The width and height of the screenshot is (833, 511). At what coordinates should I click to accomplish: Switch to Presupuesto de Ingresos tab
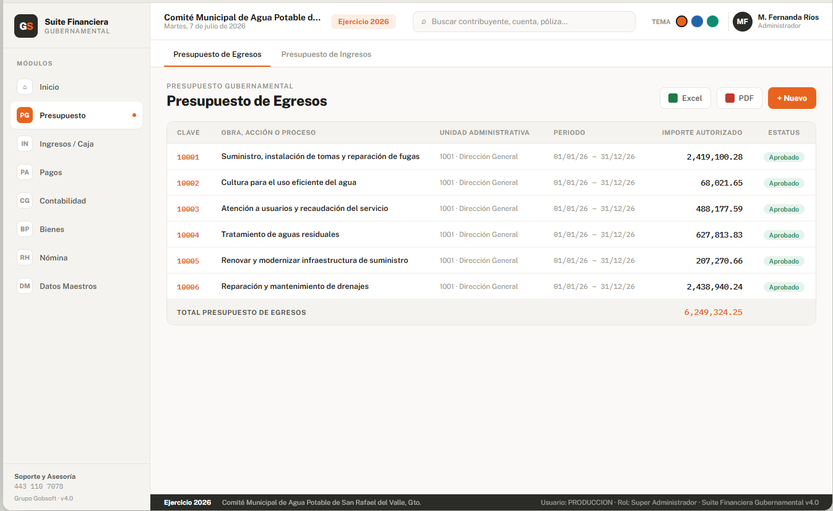tap(326, 54)
